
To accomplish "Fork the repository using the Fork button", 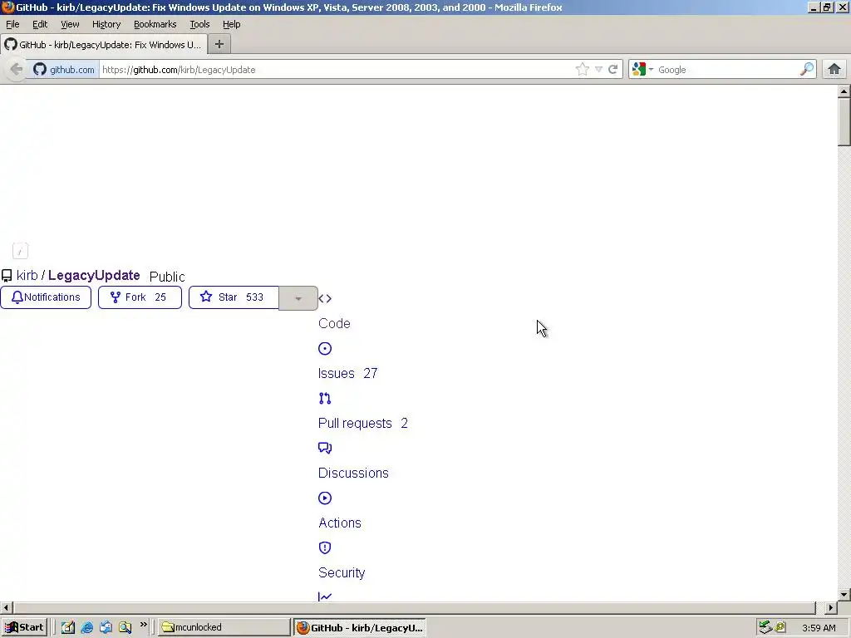I will click(x=140, y=297).
